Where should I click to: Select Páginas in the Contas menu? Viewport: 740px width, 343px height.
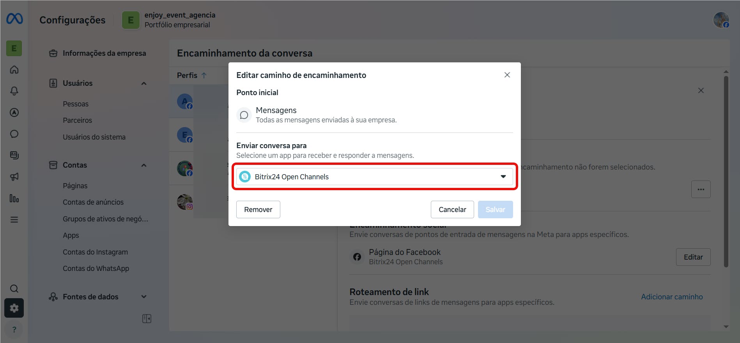pos(75,186)
